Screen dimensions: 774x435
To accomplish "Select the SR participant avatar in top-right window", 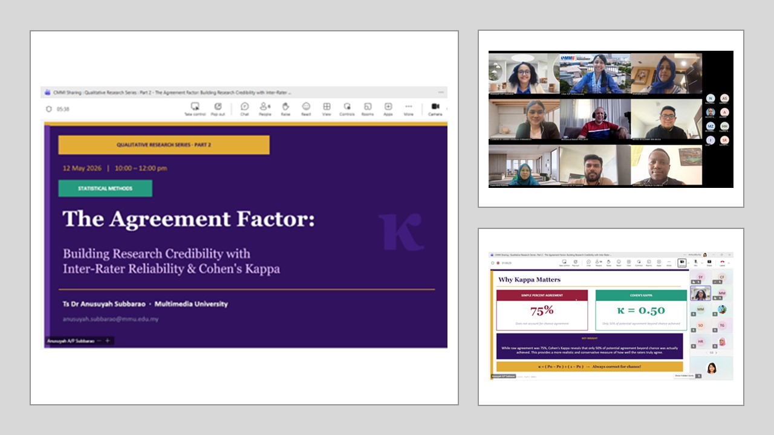I will (x=724, y=140).
